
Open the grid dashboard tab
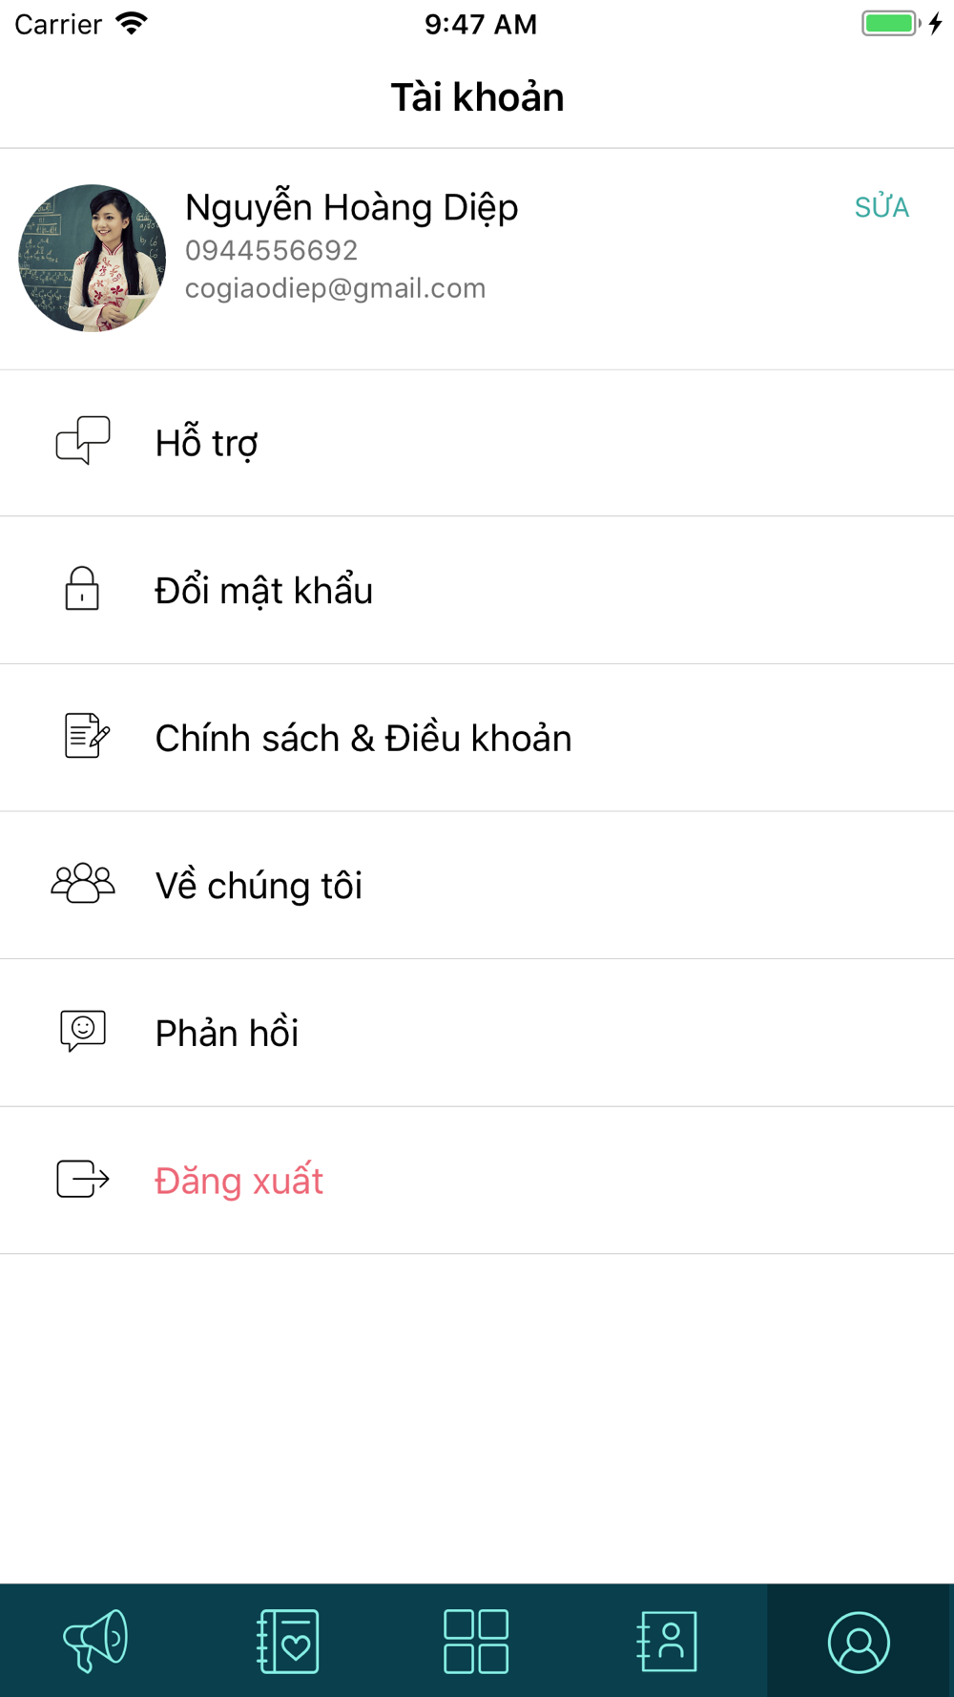476,1641
